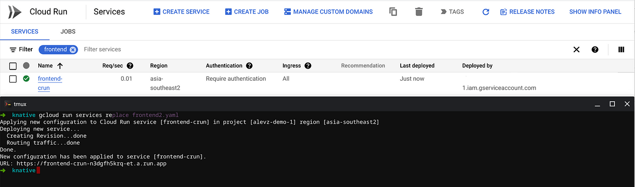Switch to the Services tab
635x187 pixels.
25,32
